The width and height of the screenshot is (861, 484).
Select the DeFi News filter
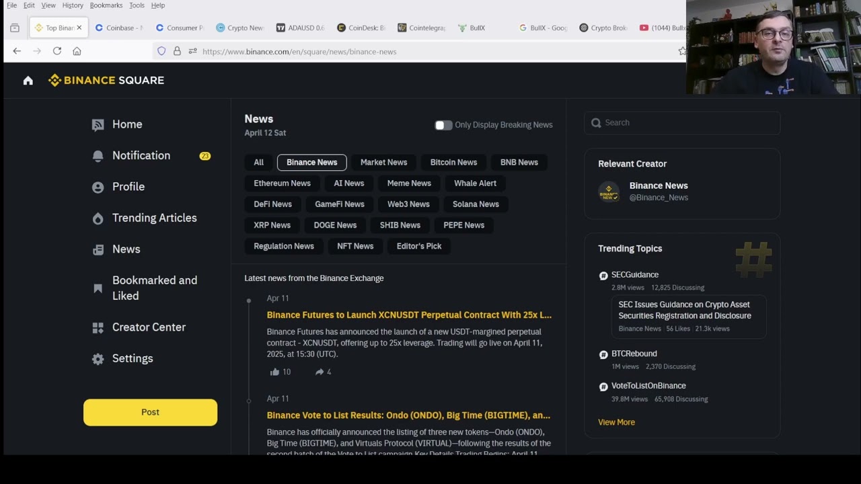273,204
